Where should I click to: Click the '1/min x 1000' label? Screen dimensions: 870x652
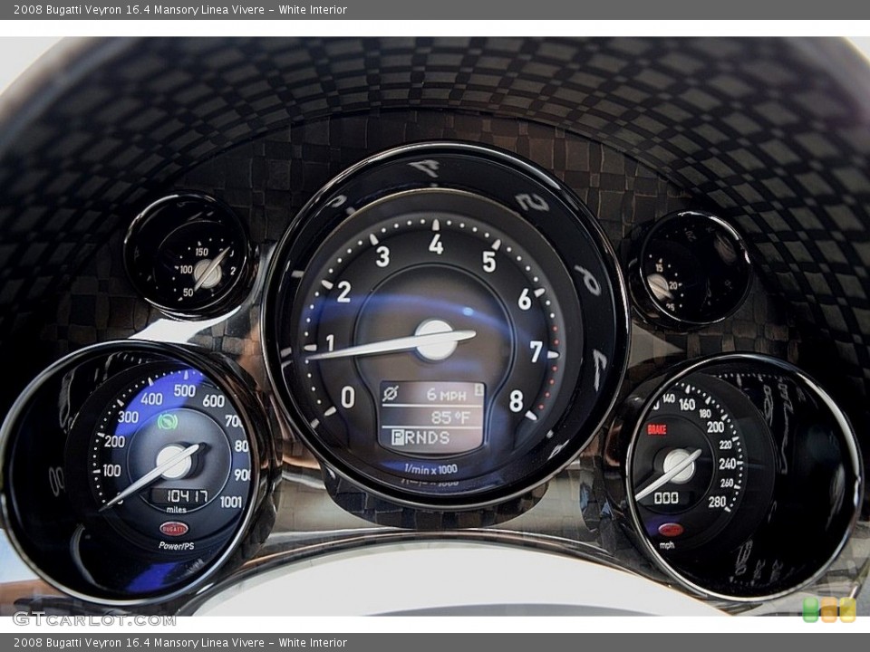[x=431, y=470]
